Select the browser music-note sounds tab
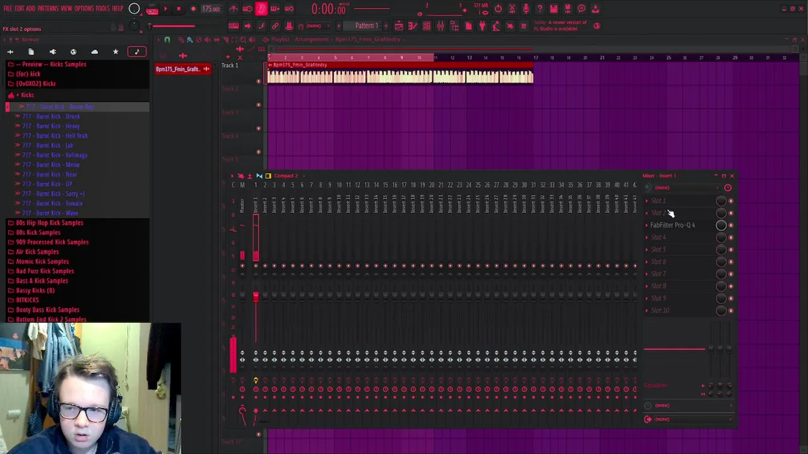 click(x=136, y=52)
